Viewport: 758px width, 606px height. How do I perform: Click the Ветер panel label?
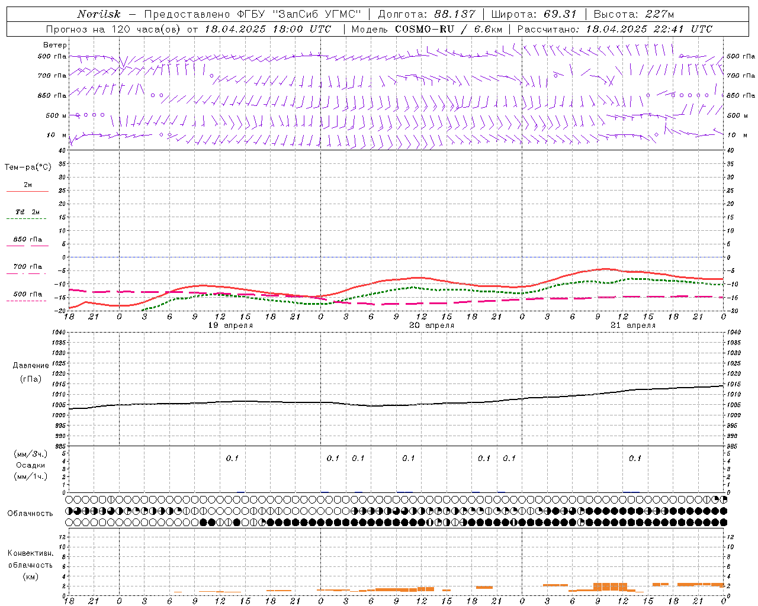(x=55, y=45)
